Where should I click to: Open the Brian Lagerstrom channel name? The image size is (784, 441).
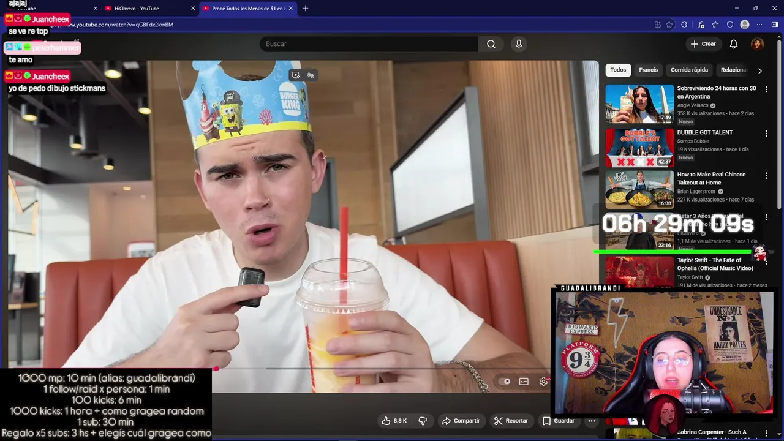click(697, 192)
